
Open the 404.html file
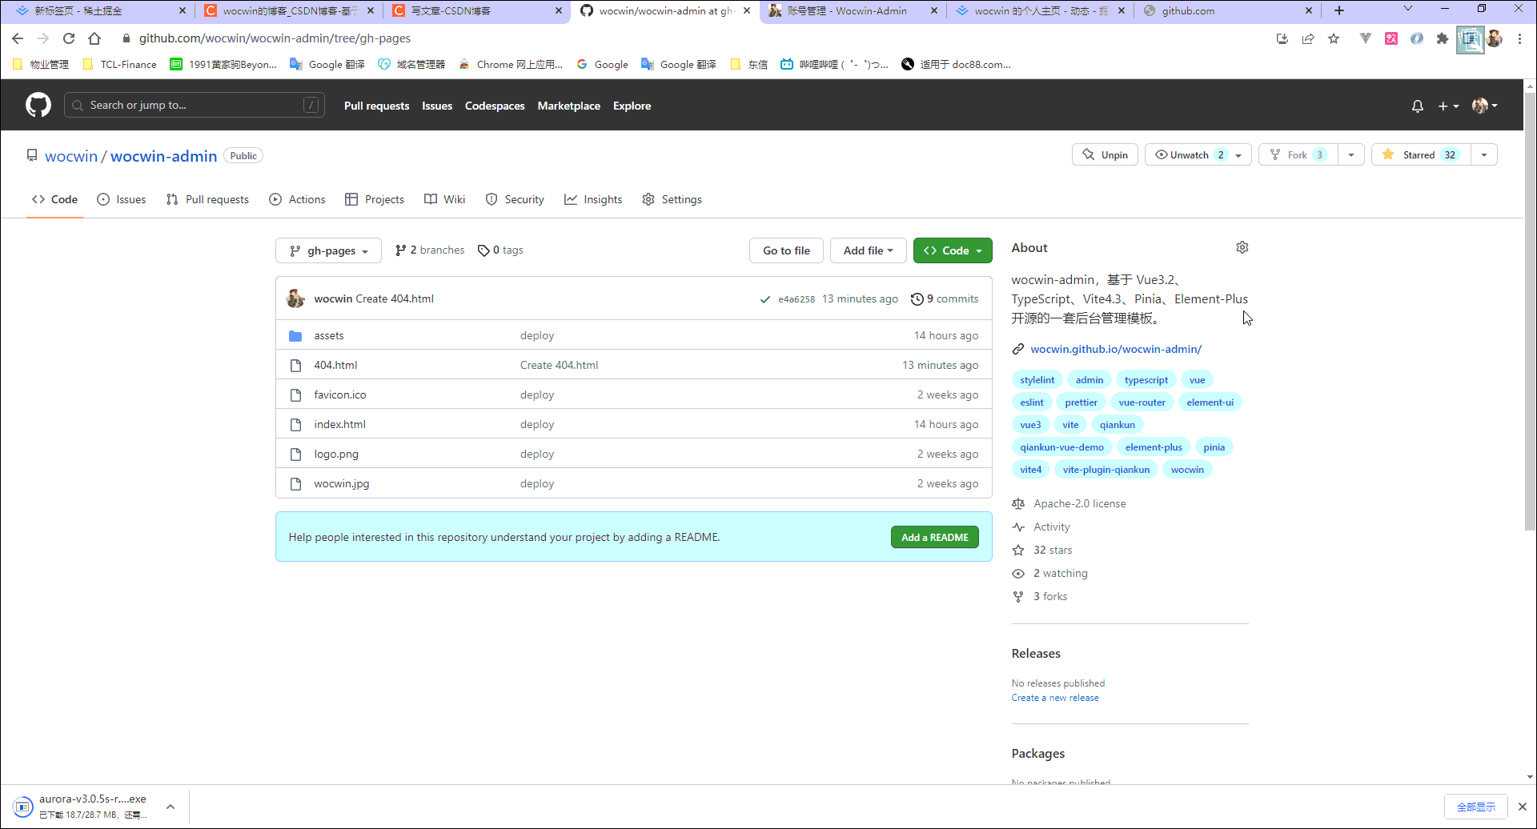[335, 365]
